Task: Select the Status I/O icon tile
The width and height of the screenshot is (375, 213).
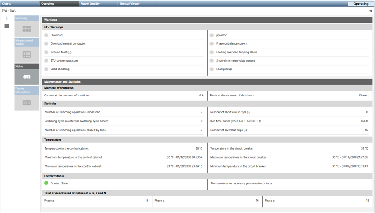Action: 27,77
